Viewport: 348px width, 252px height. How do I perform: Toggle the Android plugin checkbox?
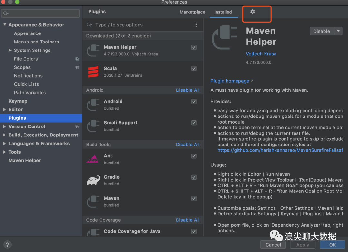(x=194, y=101)
